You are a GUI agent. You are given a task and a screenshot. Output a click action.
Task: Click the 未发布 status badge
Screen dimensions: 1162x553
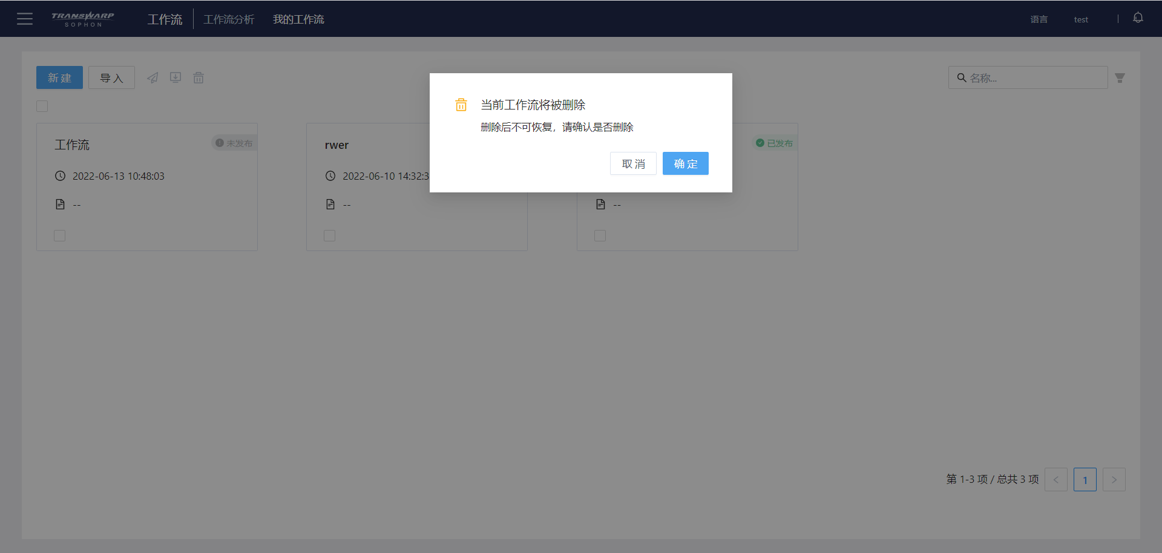[234, 143]
